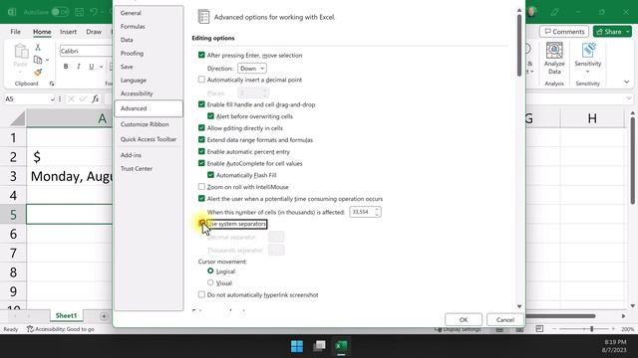Click the options dialog vertical scrollbar thumb
The image size is (638, 358).
(x=519, y=46)
